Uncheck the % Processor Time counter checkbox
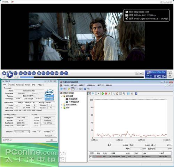Image resolution: width=174 pixels, height=167 pixels. pos(91,157)
